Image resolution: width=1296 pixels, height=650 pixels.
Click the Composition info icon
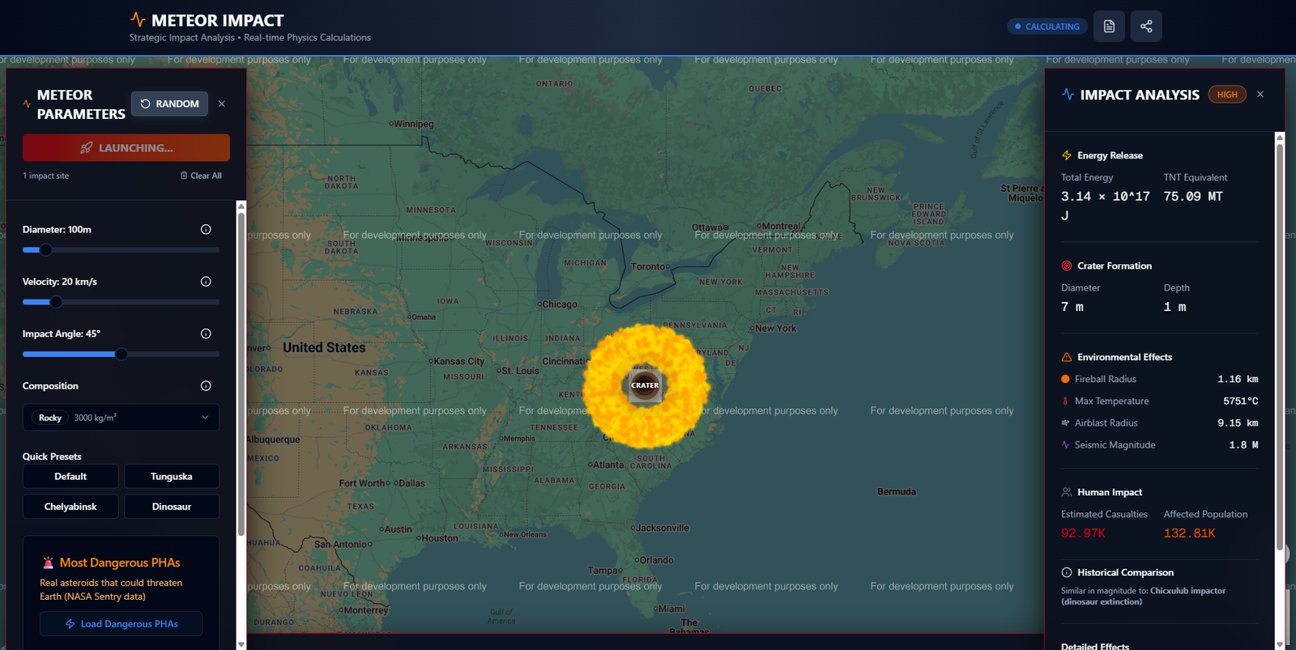(x=206, y=386)
